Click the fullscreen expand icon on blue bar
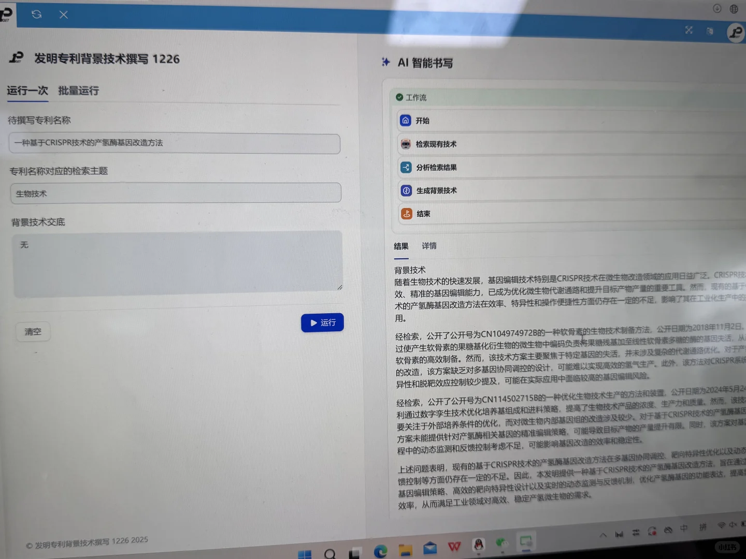Screen dimensions: 746x559 click(x=688, y=31)
